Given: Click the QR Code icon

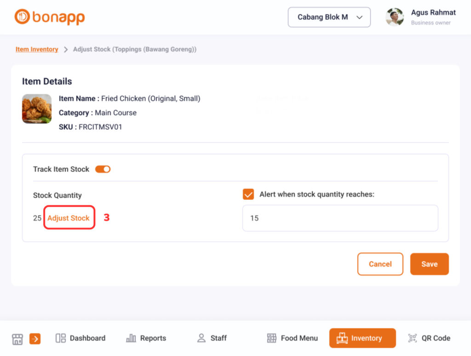Looking at the screenshot, I should (x=413, y=338).
